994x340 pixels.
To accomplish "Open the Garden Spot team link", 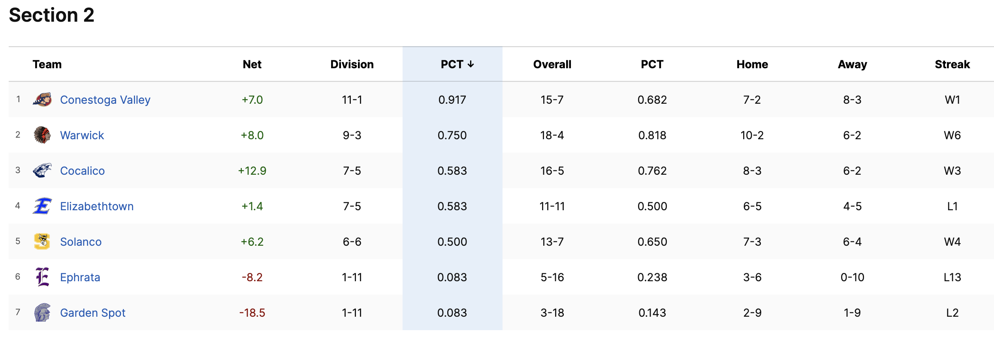I will pyautogui.click(x=92, y=313).
